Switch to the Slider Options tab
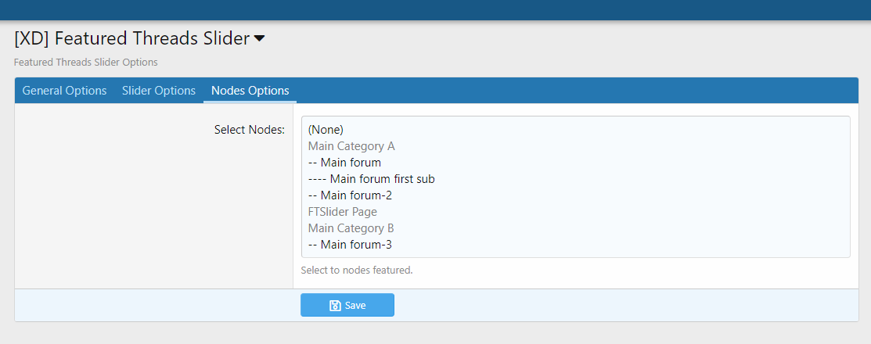Viewport: 871px width, 344px height. pos(159,91)
